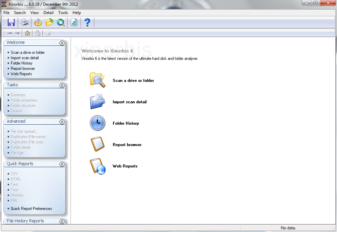Click the clipboard globe Web Reports icon
Viewport: 337px width, 232px height.
[98, 166]
